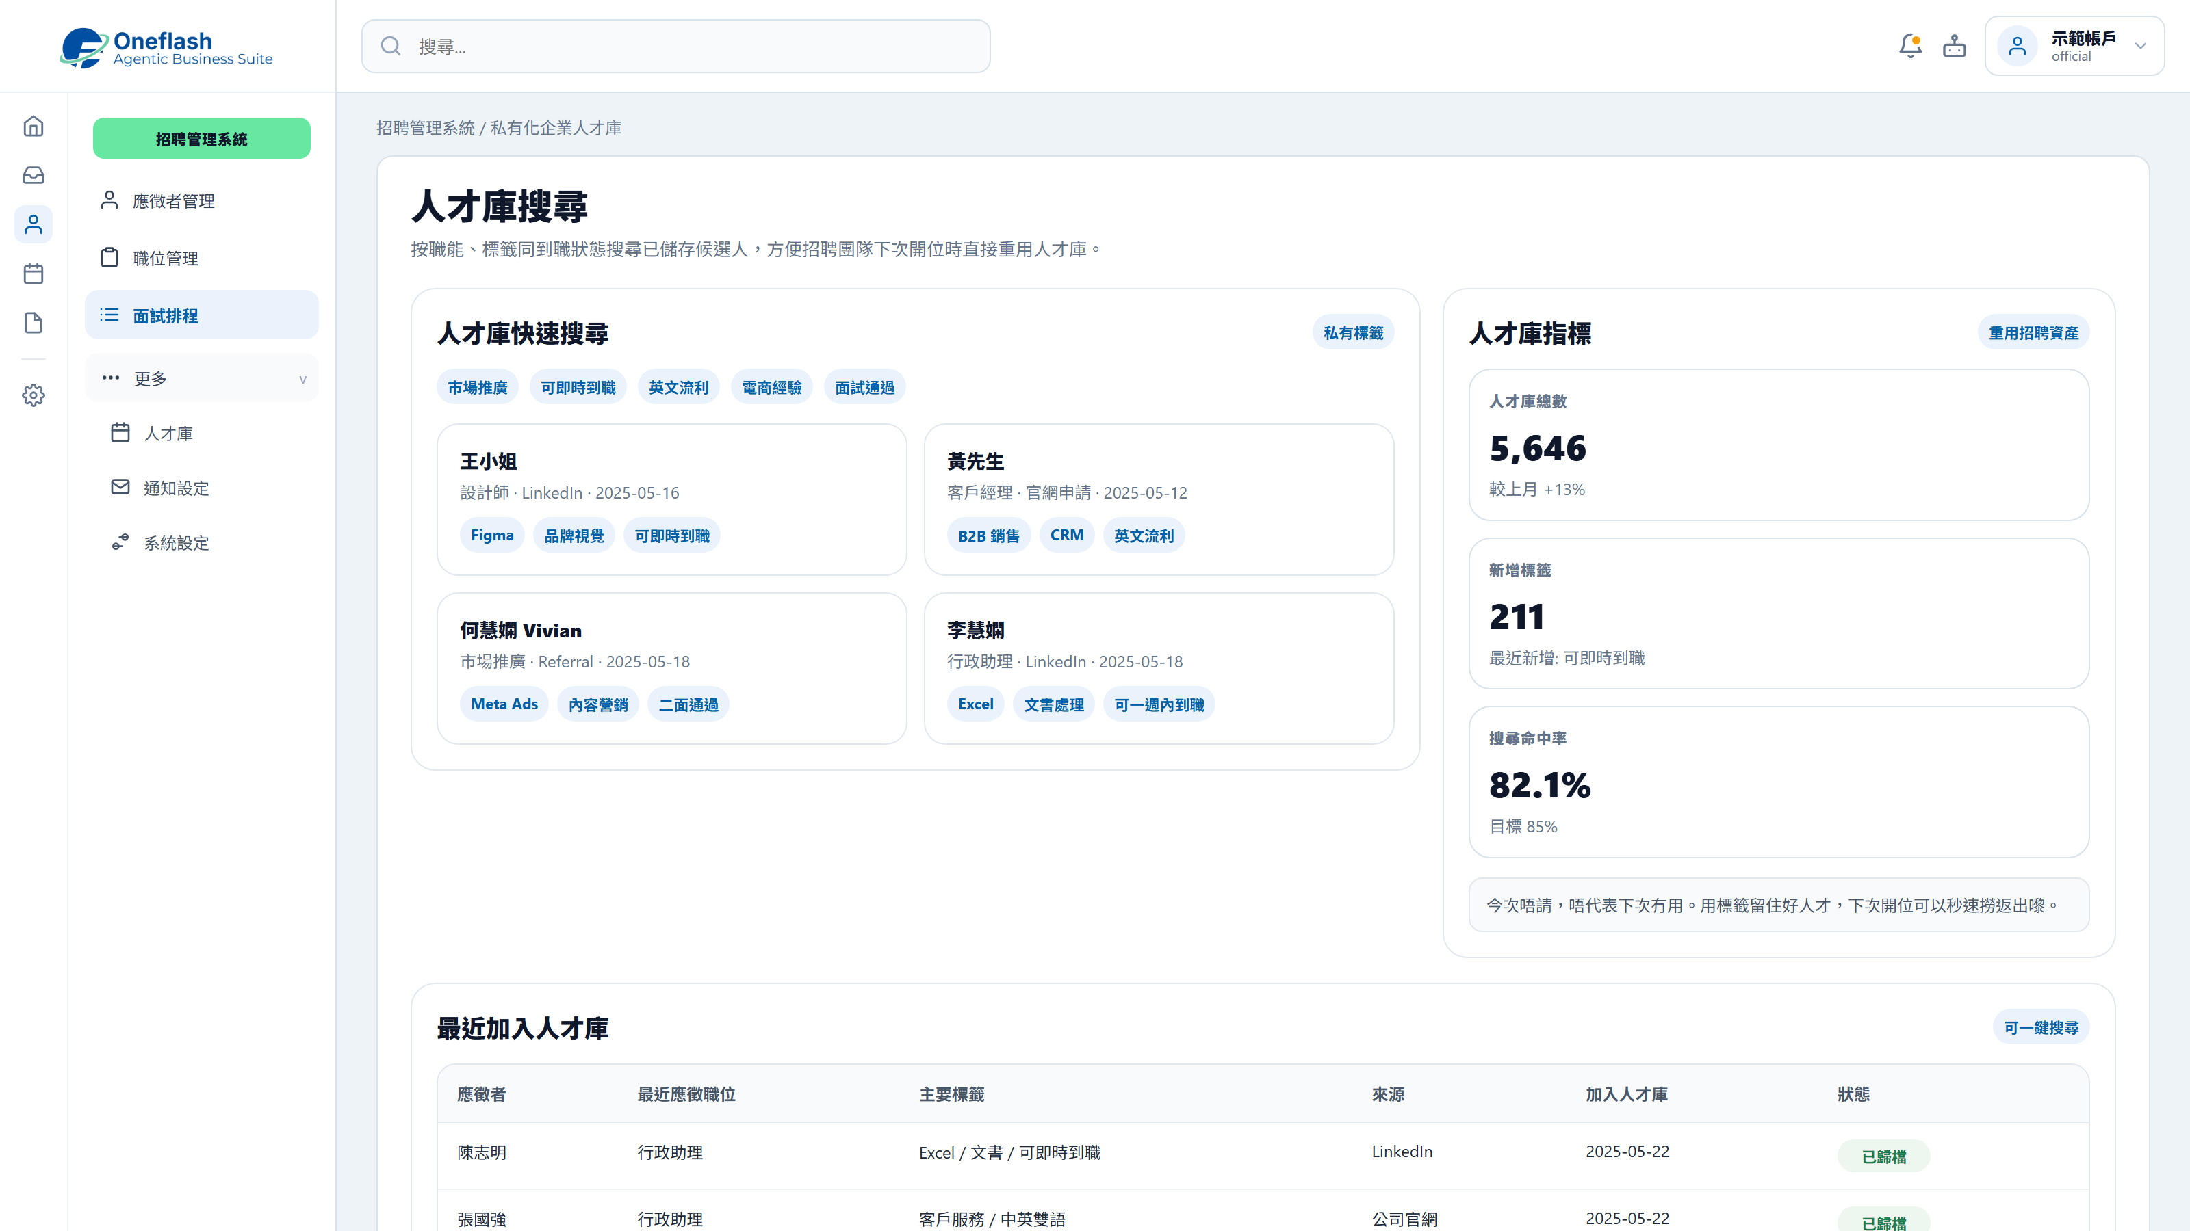Screen dimensions: 2190x1231
Task: Click the nodes icon beside 系統設定
Action: point(120,542)
